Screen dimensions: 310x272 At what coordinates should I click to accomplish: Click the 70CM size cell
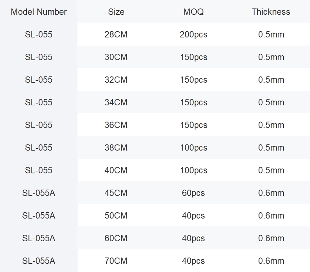click(116, 261)
